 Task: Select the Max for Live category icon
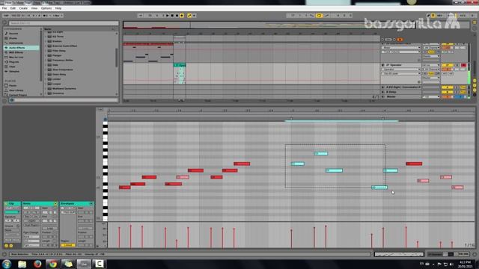6,57
